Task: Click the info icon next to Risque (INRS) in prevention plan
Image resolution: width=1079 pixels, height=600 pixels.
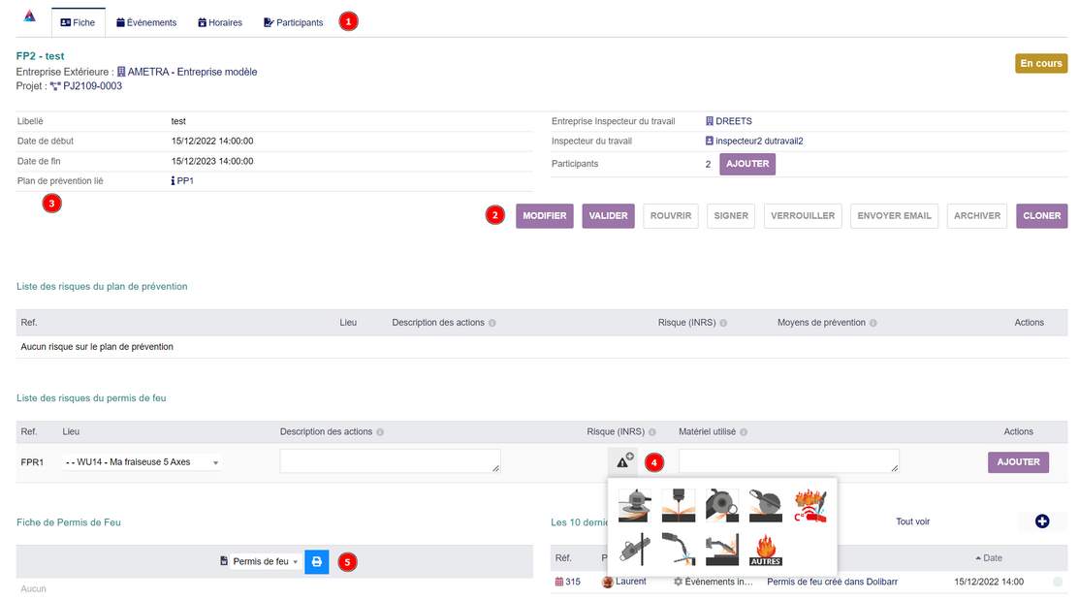Action: click(723, 323)
